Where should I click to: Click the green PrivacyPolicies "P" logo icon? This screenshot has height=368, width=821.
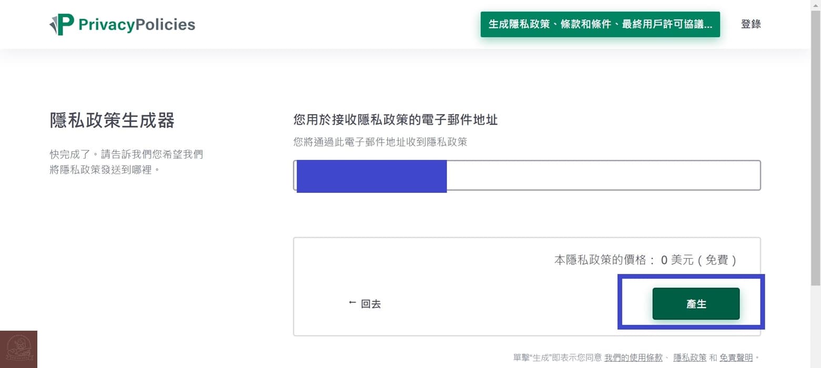click(60, 24)
